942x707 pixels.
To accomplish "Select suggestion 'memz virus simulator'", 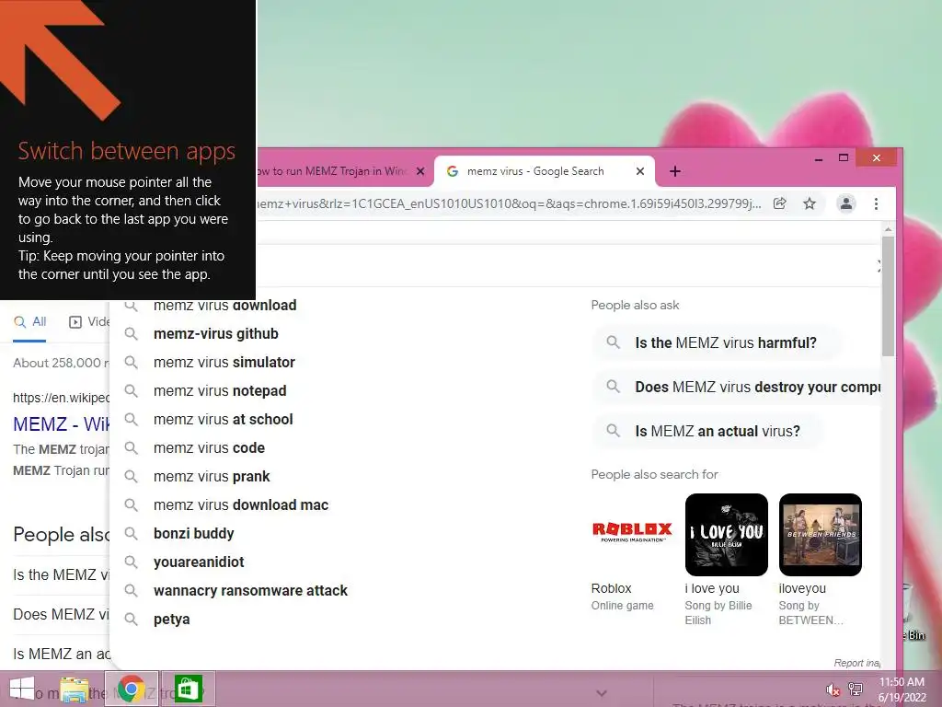I will (224, 363).
